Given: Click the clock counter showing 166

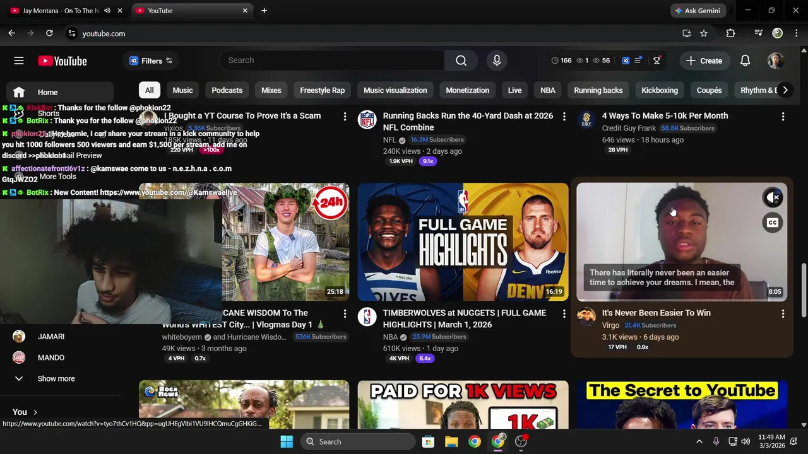Looking at the screenshot, I should (561, 61).
